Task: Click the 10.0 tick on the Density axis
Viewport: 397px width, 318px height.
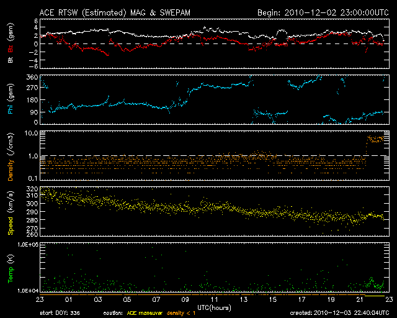Action: click(x=33, y=133)
